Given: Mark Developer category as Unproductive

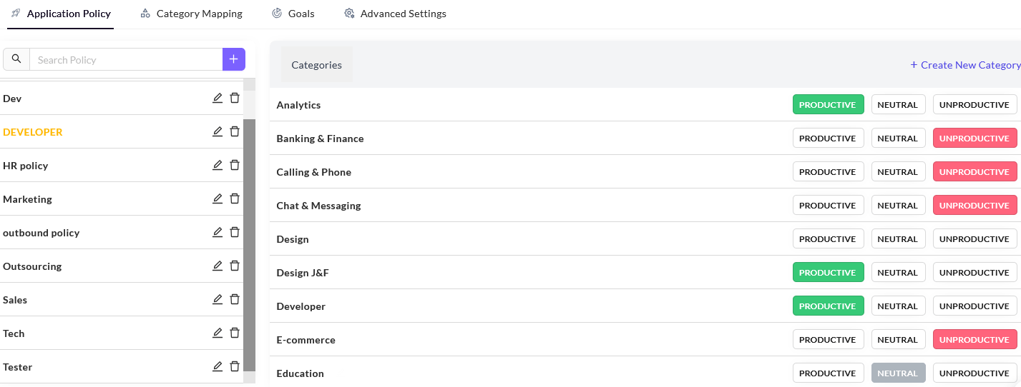Looking at the screenshot, I should point(974,306).
